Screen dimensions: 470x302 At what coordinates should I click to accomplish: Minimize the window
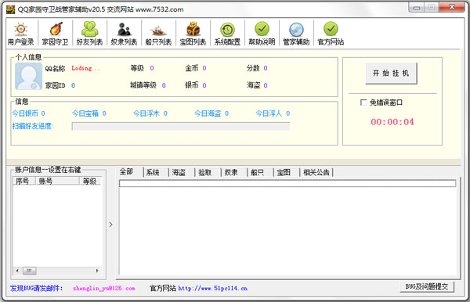click(x=417, y=8)
